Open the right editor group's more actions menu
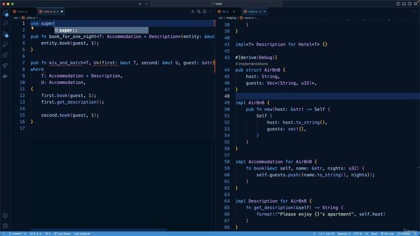 415,12
